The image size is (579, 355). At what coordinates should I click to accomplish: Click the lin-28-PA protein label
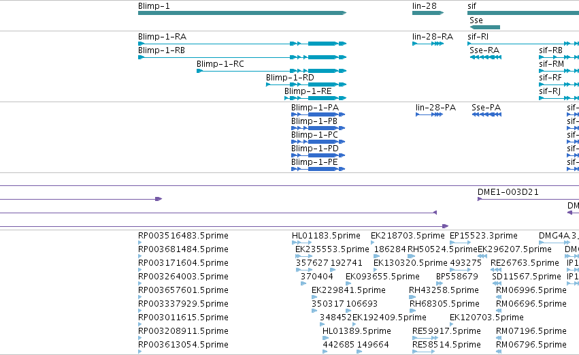point(435,108)
